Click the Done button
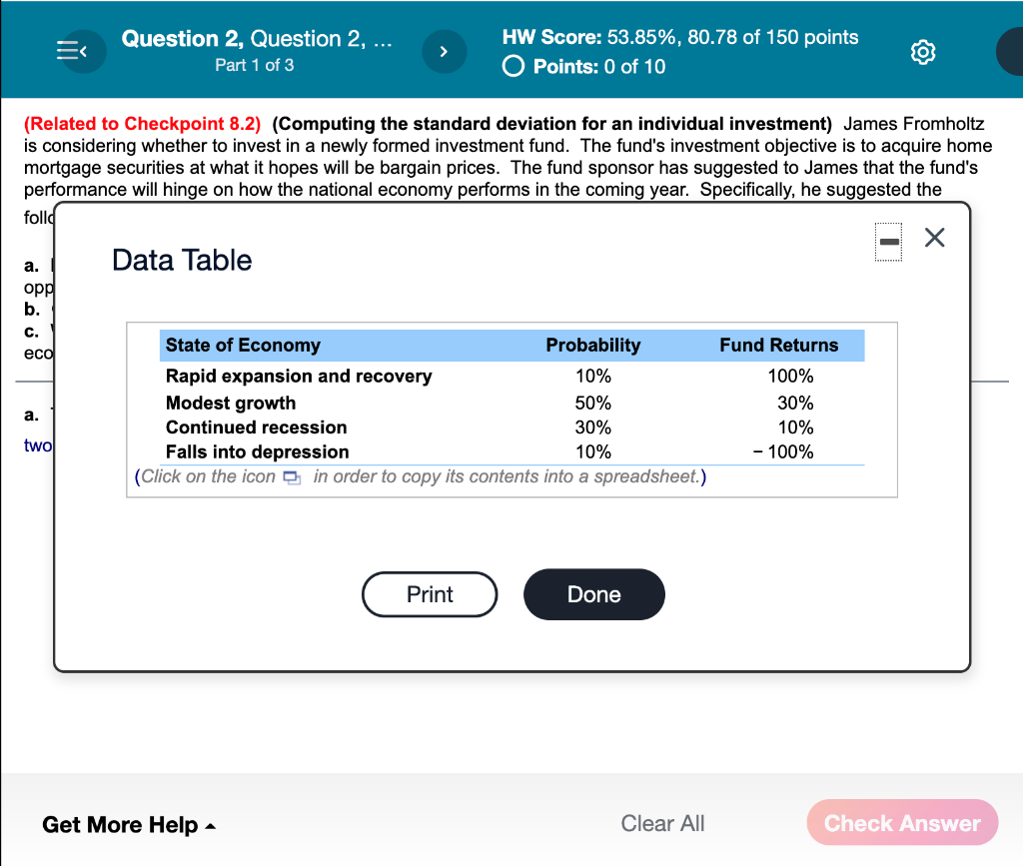1023x866 pixels. point(593,594)
